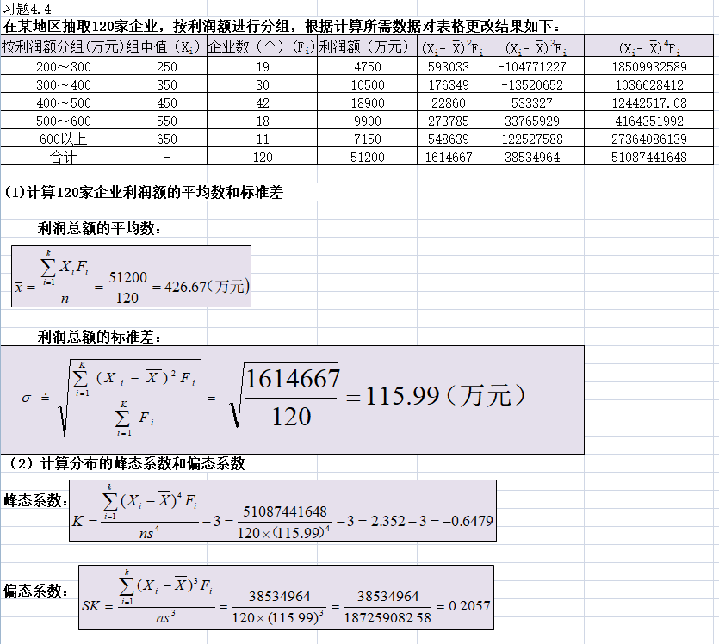Click the "600以上" group cell
This screenshot has width=719, height=644.
(x=63, y=139)
